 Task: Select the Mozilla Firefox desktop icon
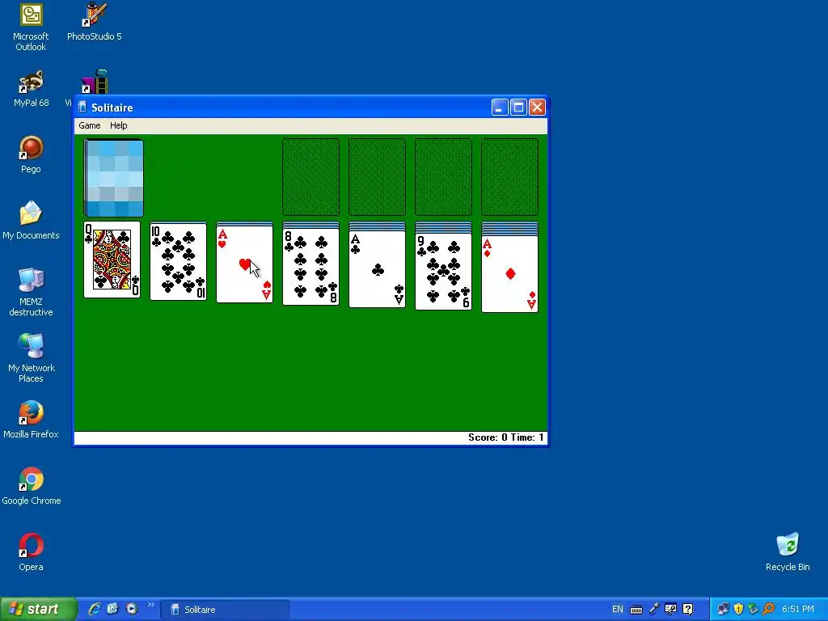31,420
